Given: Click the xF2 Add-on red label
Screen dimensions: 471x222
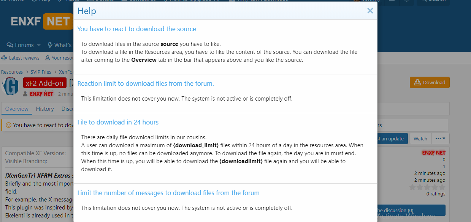Looking at the screenshot, I should click(44, 83).
